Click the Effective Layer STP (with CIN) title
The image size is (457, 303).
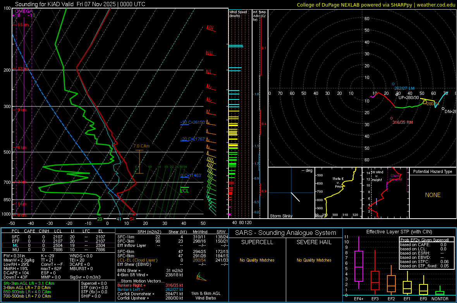399,232
